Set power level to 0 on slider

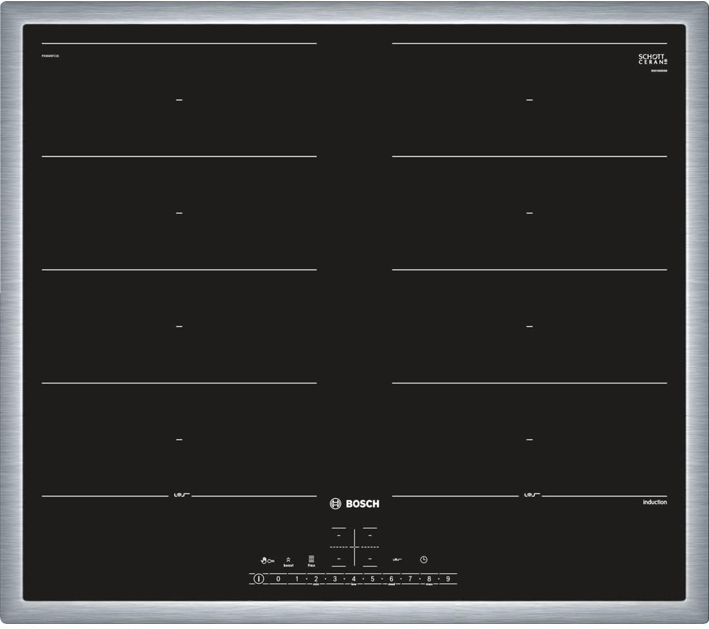(278, 579)
